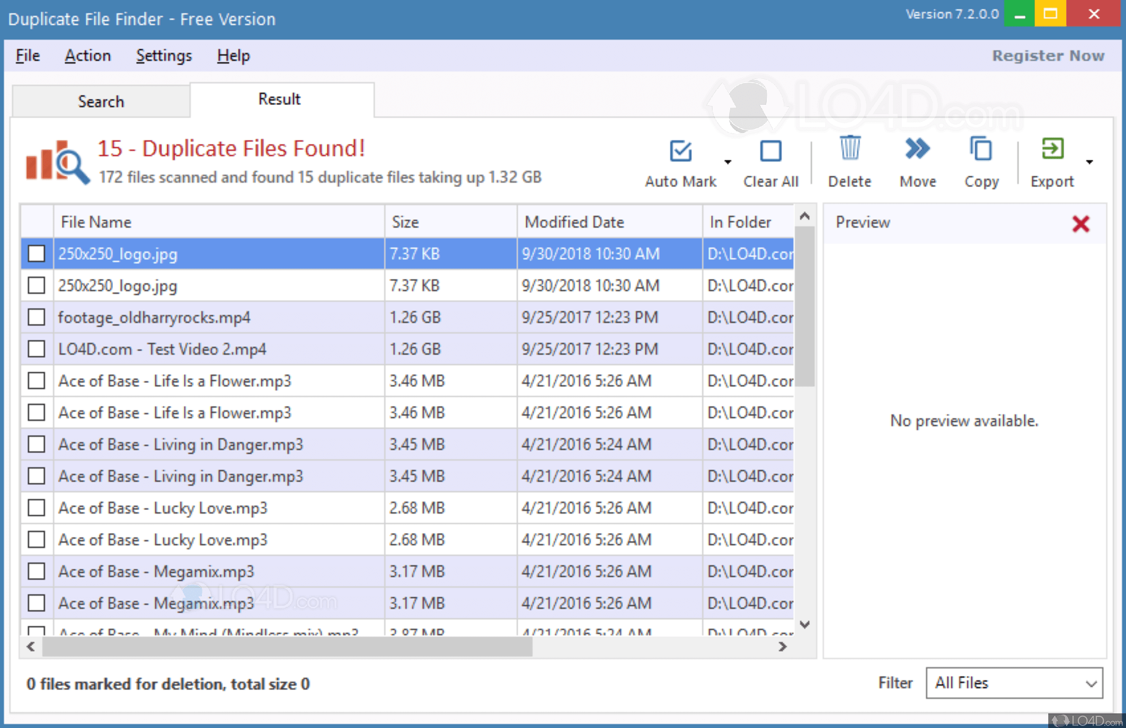This screenshot has height=728, width=1126.
Task: Click the Export icon
Action: pyautogui.click(x=1052, y=149)
